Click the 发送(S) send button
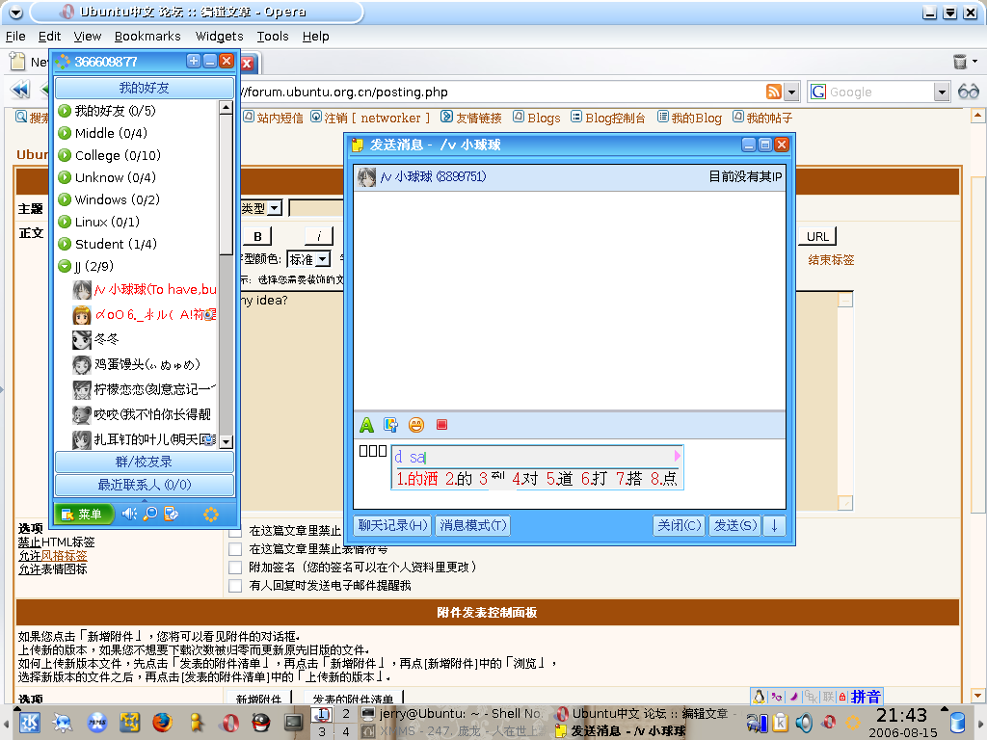This screenshot has width=987, height=740. coord(735,525)
